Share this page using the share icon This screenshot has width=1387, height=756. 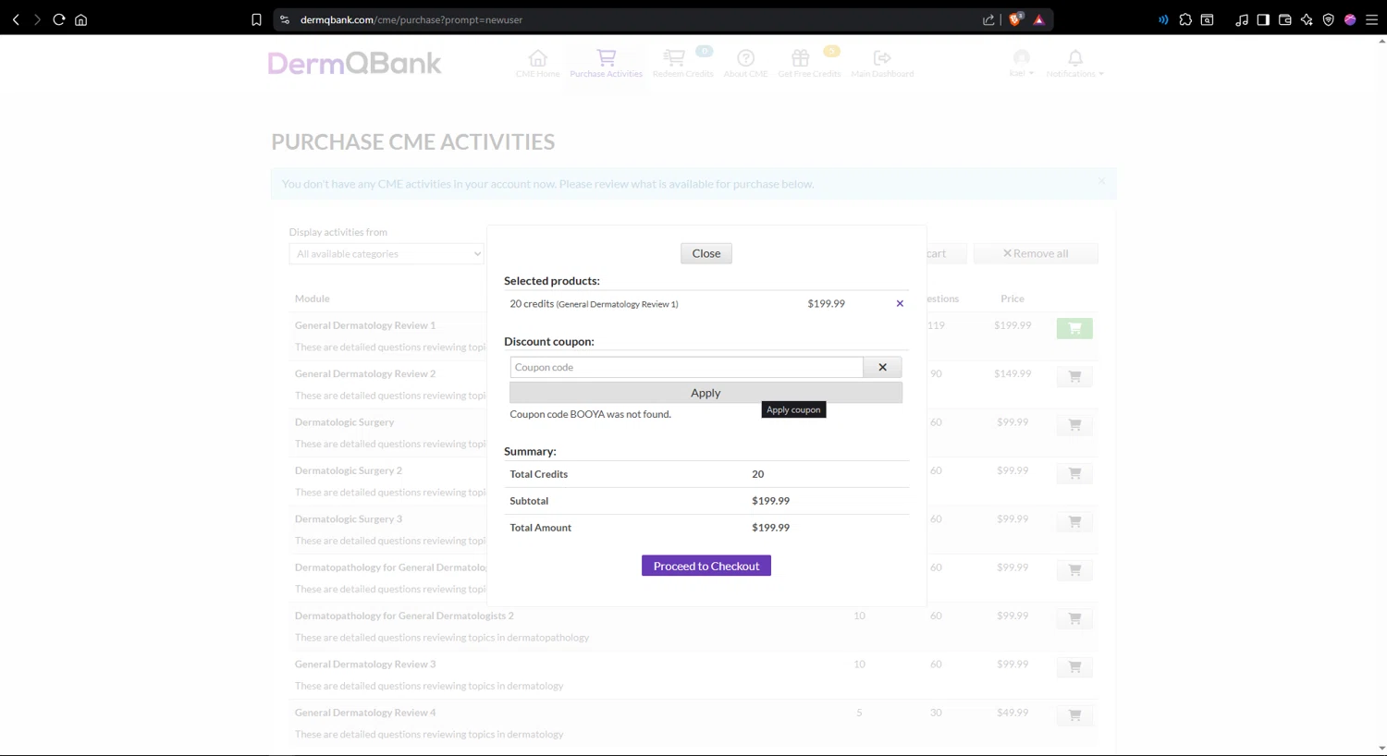click(x=988, y=19)
